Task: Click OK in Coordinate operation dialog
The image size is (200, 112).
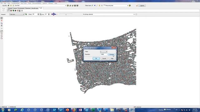Action: [x=96, y=58]
